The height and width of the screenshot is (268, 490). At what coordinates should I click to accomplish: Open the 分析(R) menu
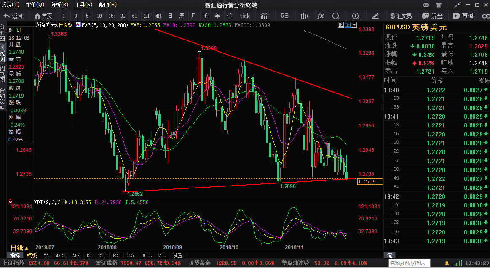point(59,5)
